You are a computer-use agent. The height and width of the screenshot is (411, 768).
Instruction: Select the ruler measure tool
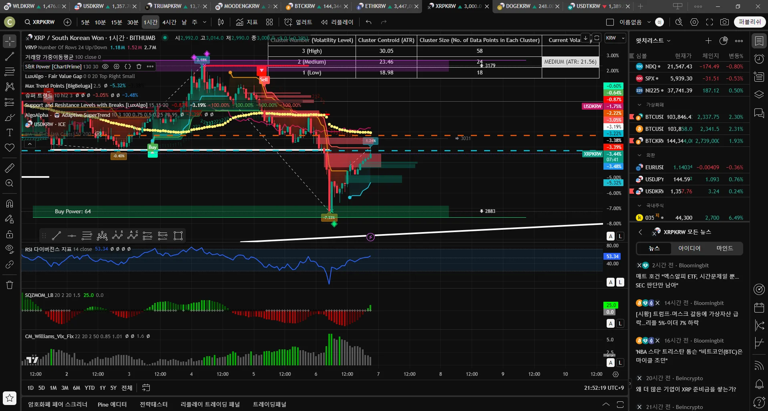click(x=10, y=168)
